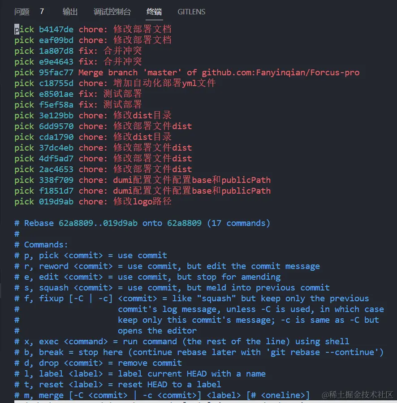Click the drop <commit> help line

coord(98,363)
